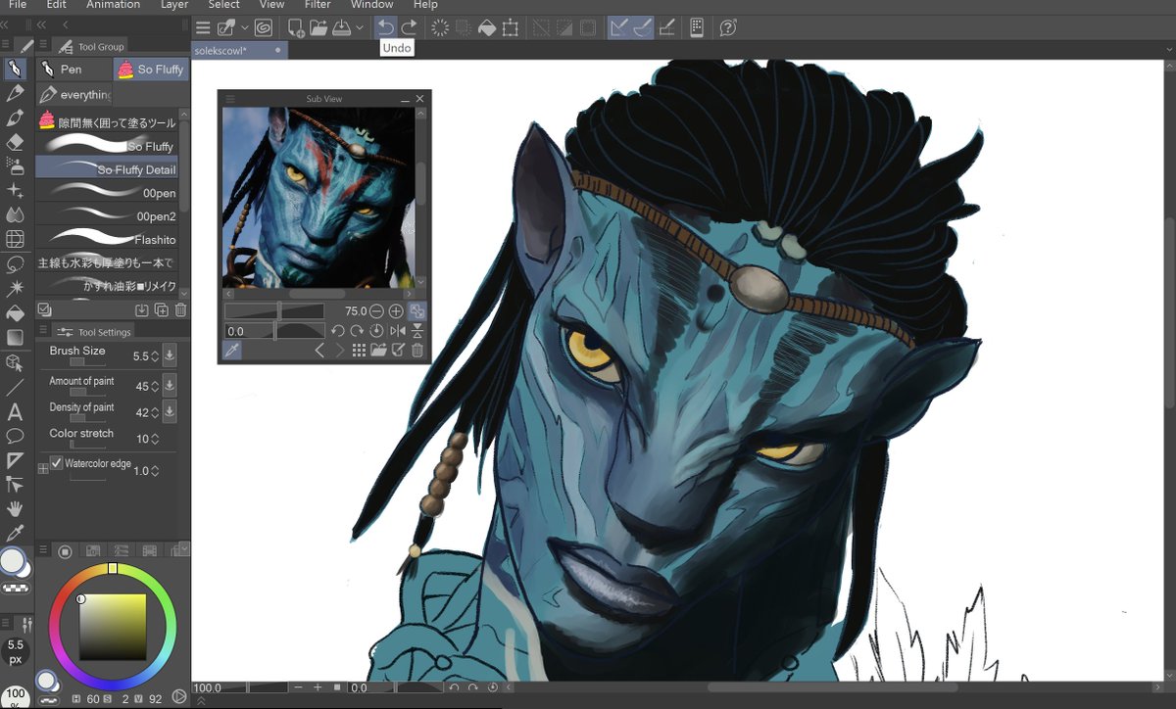Delete sub tool with trash icon
The width and height of the screenshot is (1176, 709).
coord(181,309)
